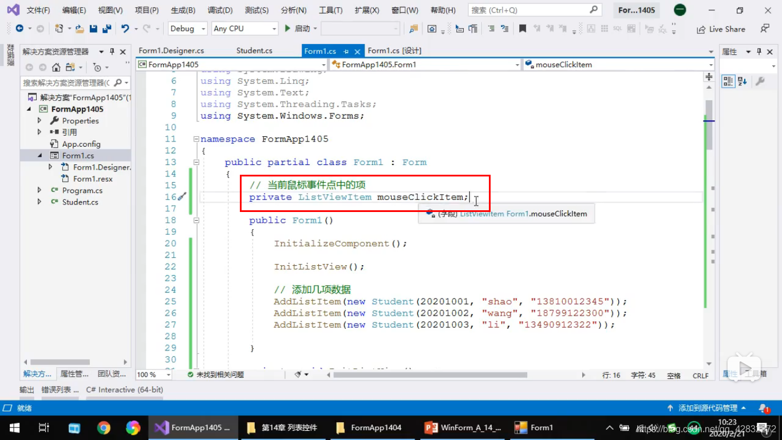Image resolution: width=782 pixels, height=440 pixels.
Task: Switch to the Form1.cs [设计] tab
Action: pos(394,51)
